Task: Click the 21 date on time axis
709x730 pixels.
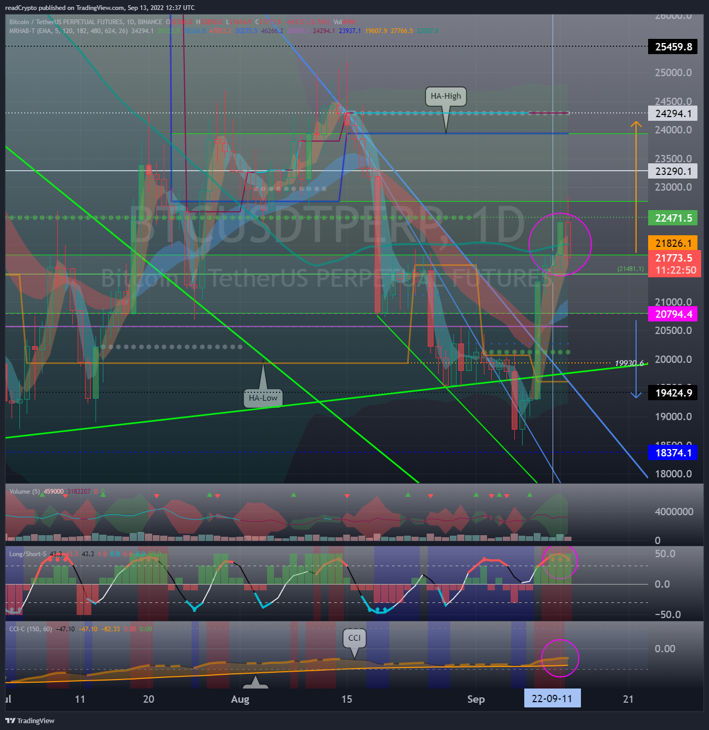Action: tap(628, 699)
